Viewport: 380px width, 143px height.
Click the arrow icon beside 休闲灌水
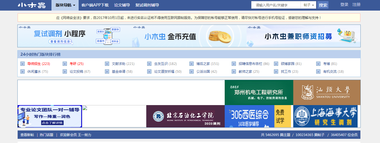coord(22,72)
